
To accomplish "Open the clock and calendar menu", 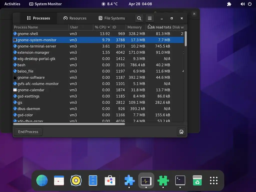I will click(140, 4).
